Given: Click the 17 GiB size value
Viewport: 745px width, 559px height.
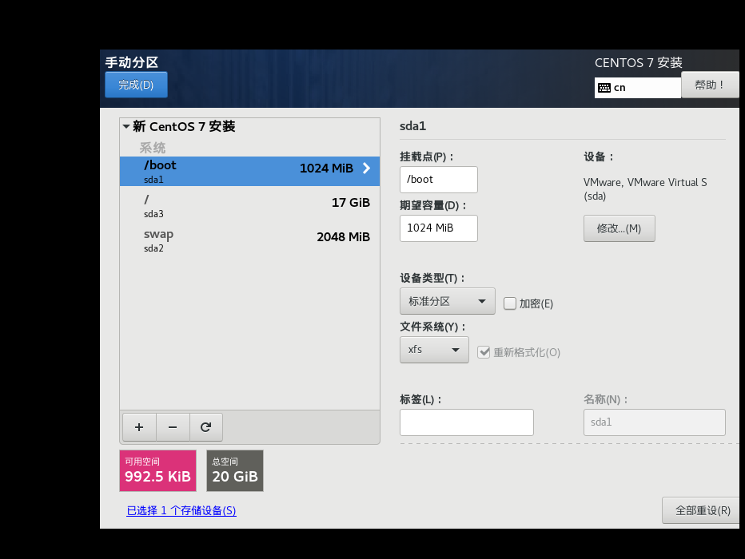Looking at the screenshot, I should click(x=351, y=203).
